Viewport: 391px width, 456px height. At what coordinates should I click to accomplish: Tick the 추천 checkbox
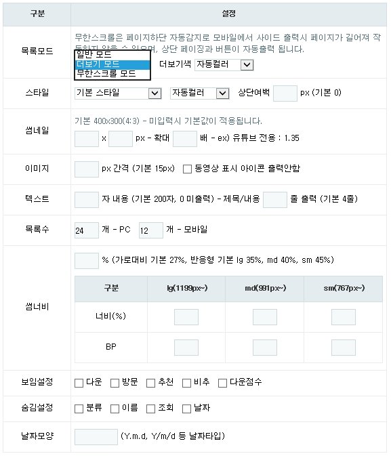point(150,383)
